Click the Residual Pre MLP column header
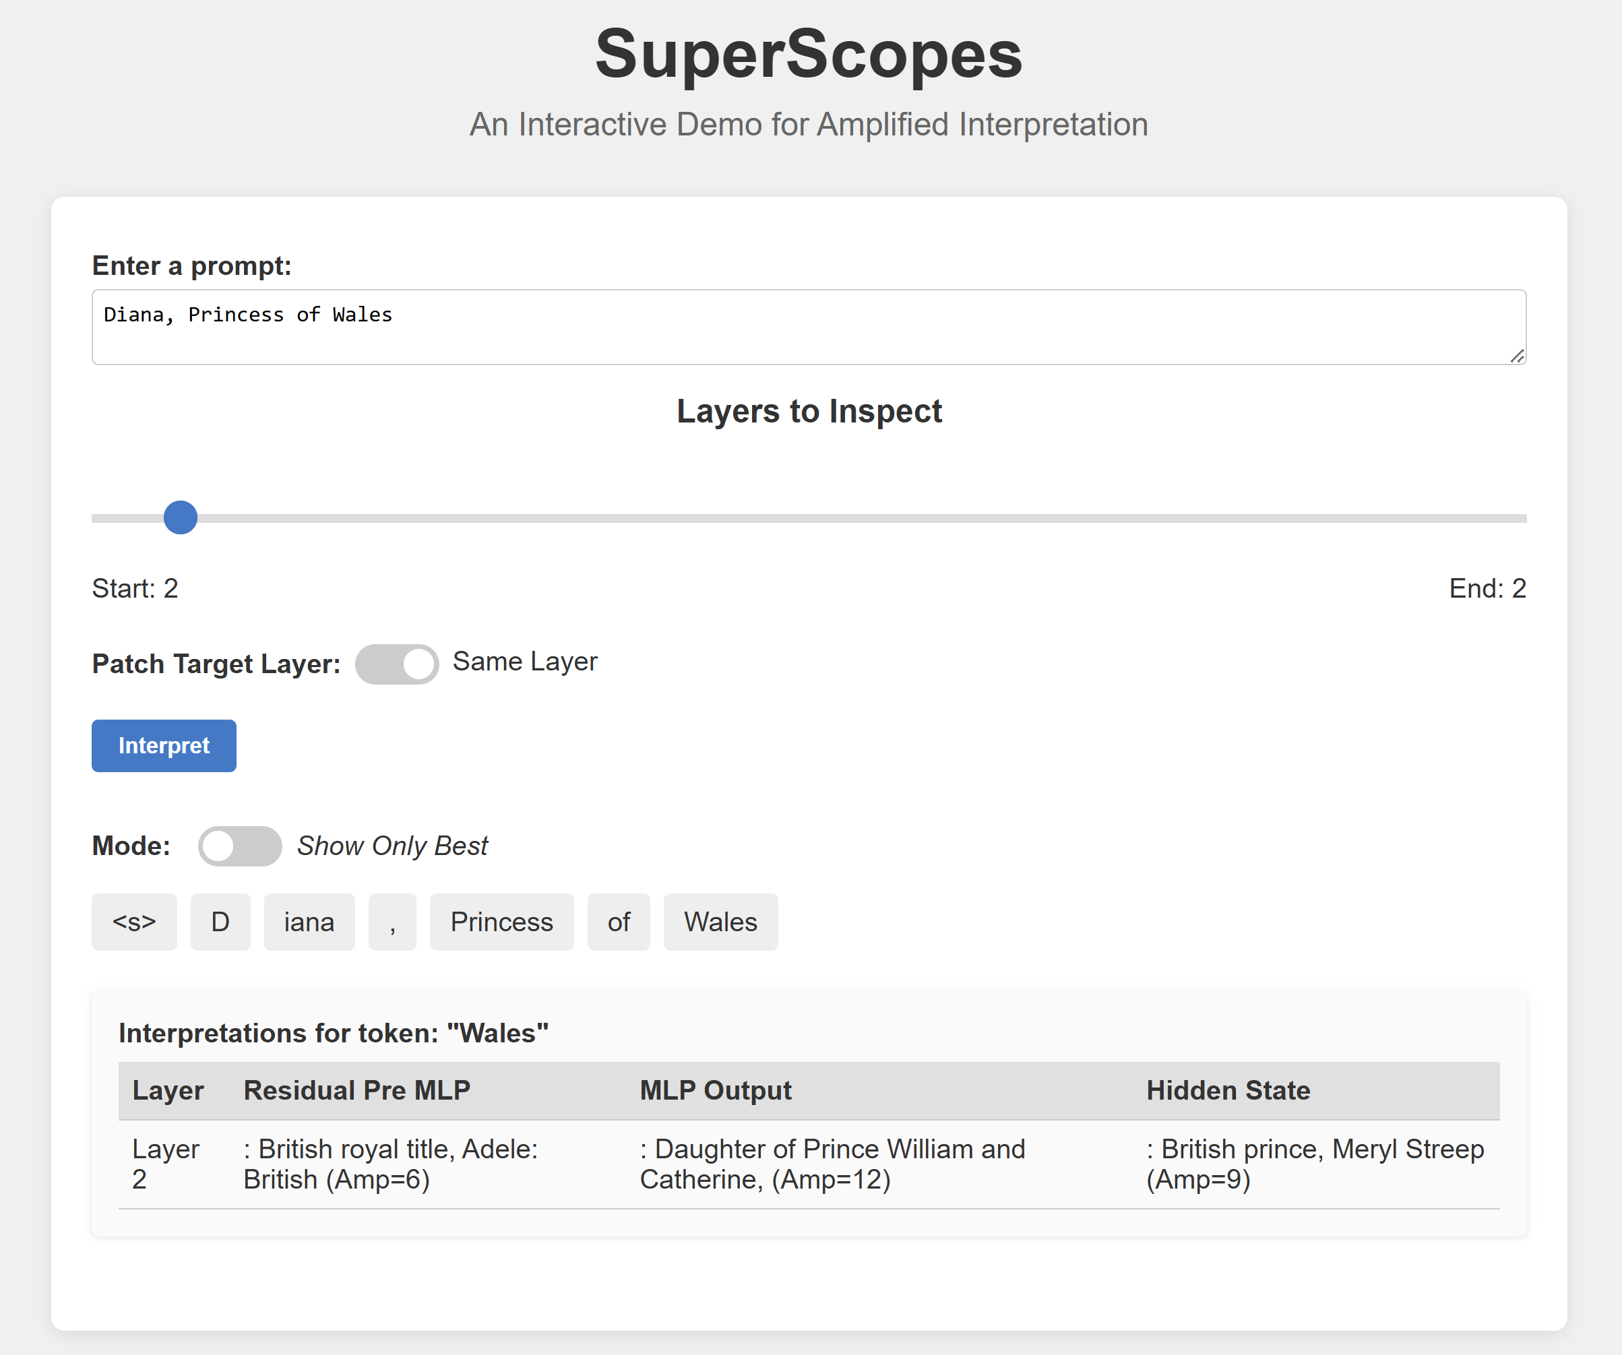The height and width of the screenshot is (1355, 1622). tap(357, 1090)
